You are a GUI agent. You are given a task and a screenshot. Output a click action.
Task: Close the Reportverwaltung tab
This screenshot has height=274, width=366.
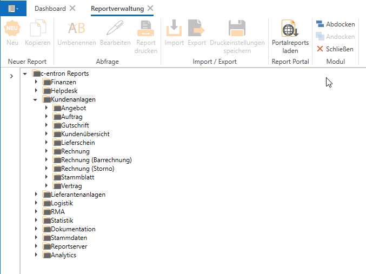(x=150, y=9)
